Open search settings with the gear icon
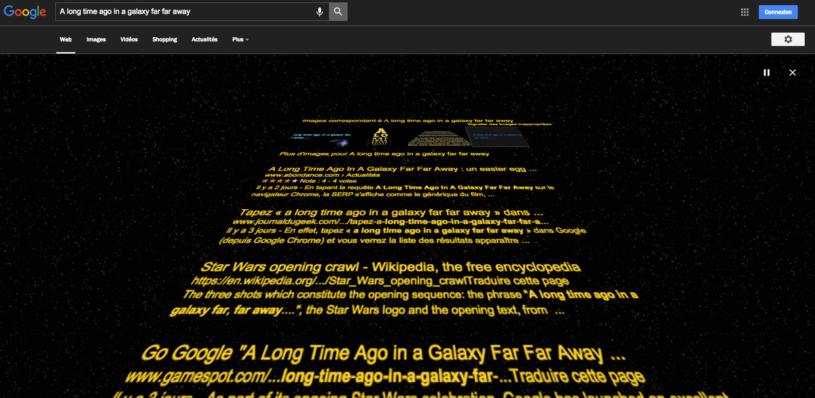Viewport: 815px width, 398px height. (788, 39)
